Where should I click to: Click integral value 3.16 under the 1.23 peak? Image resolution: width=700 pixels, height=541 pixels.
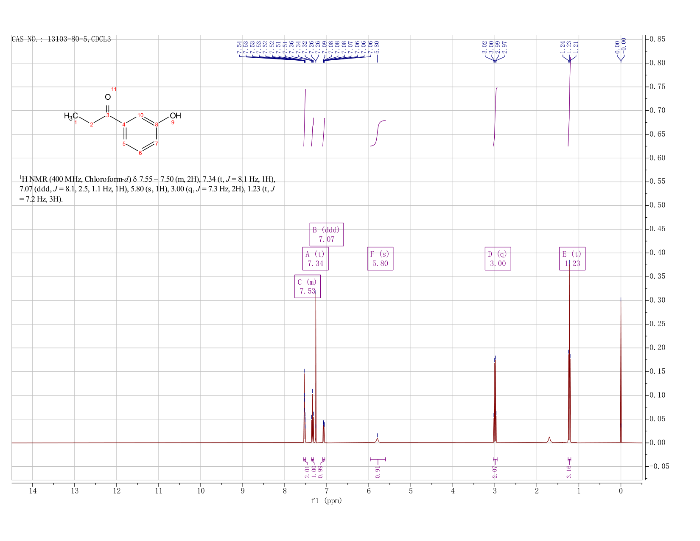(569, 472)
